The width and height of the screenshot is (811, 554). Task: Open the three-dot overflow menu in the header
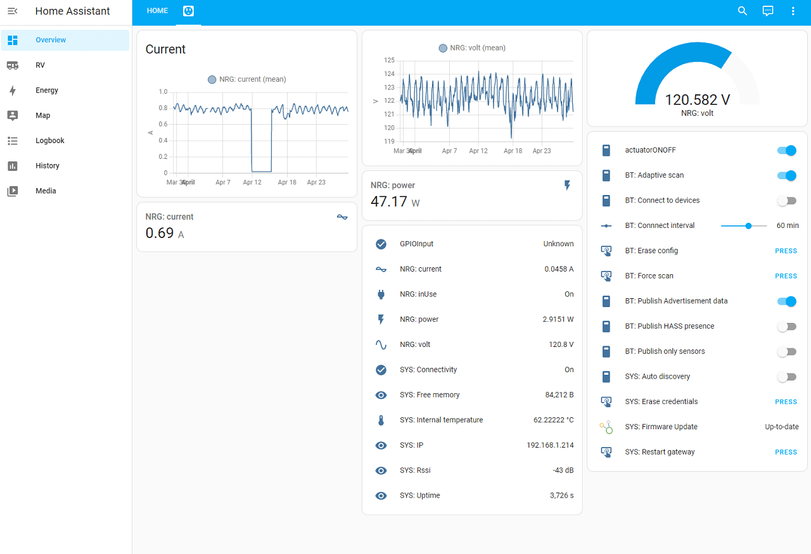click(x=793, y=11)
